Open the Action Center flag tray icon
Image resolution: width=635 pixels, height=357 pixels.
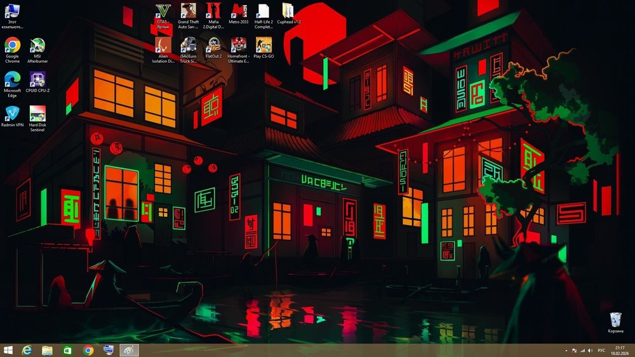click(x=574, y=351)
